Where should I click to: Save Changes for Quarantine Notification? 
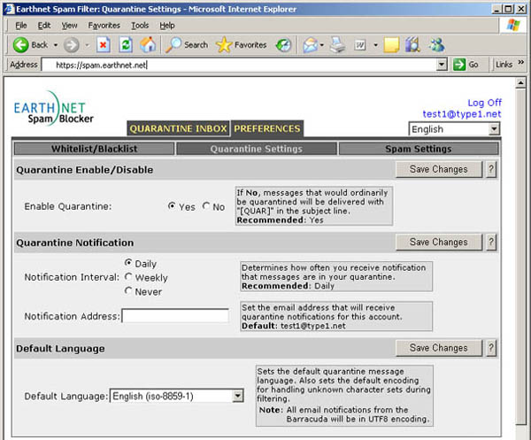tap(439, 243)
